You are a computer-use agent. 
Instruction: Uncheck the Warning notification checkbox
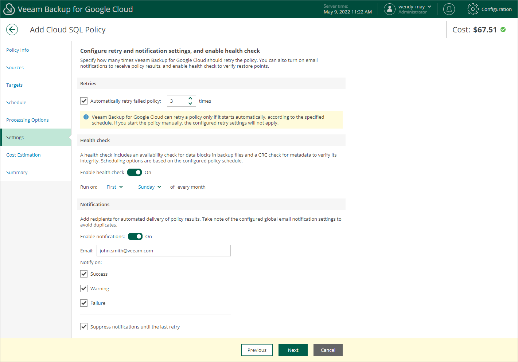pyautogui.click(x=84, y=288)
